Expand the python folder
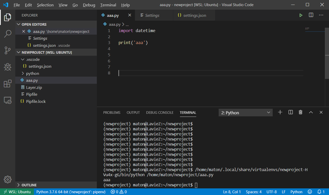Screen dimensions: 329x195 point(23,73)
